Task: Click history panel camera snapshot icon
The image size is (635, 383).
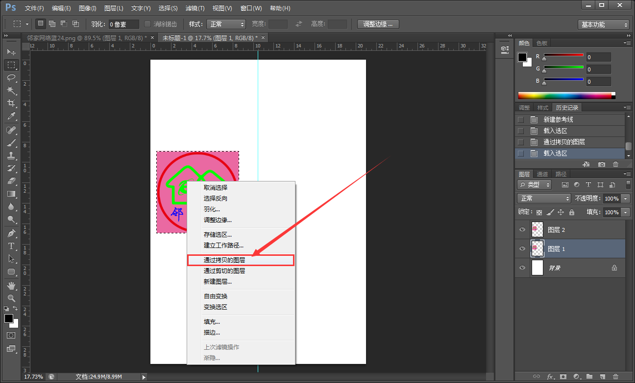Action: (602, 164)
